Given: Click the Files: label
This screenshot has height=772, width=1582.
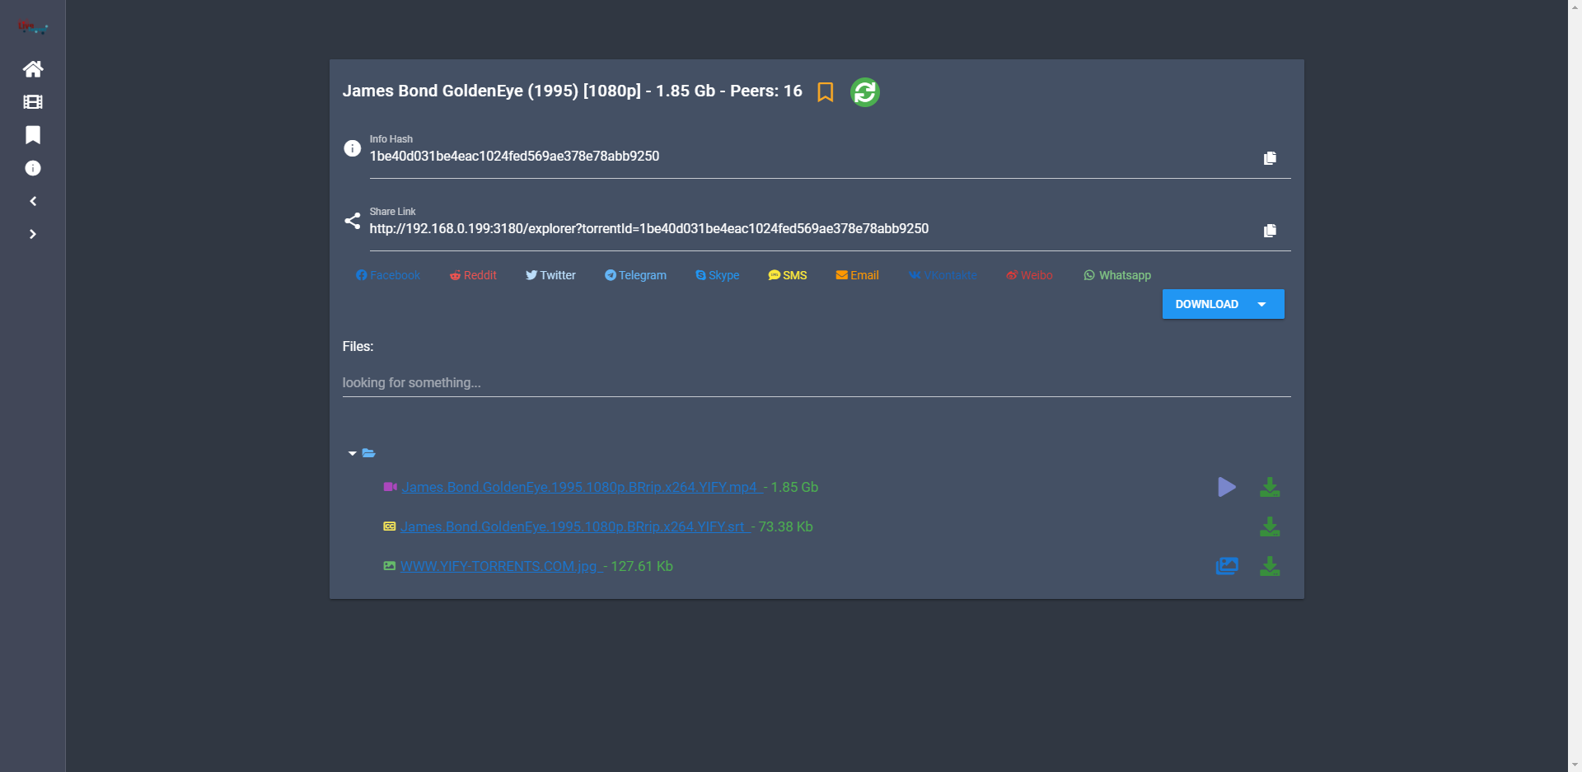Looking at the screenshot, I should pos(358,347).
